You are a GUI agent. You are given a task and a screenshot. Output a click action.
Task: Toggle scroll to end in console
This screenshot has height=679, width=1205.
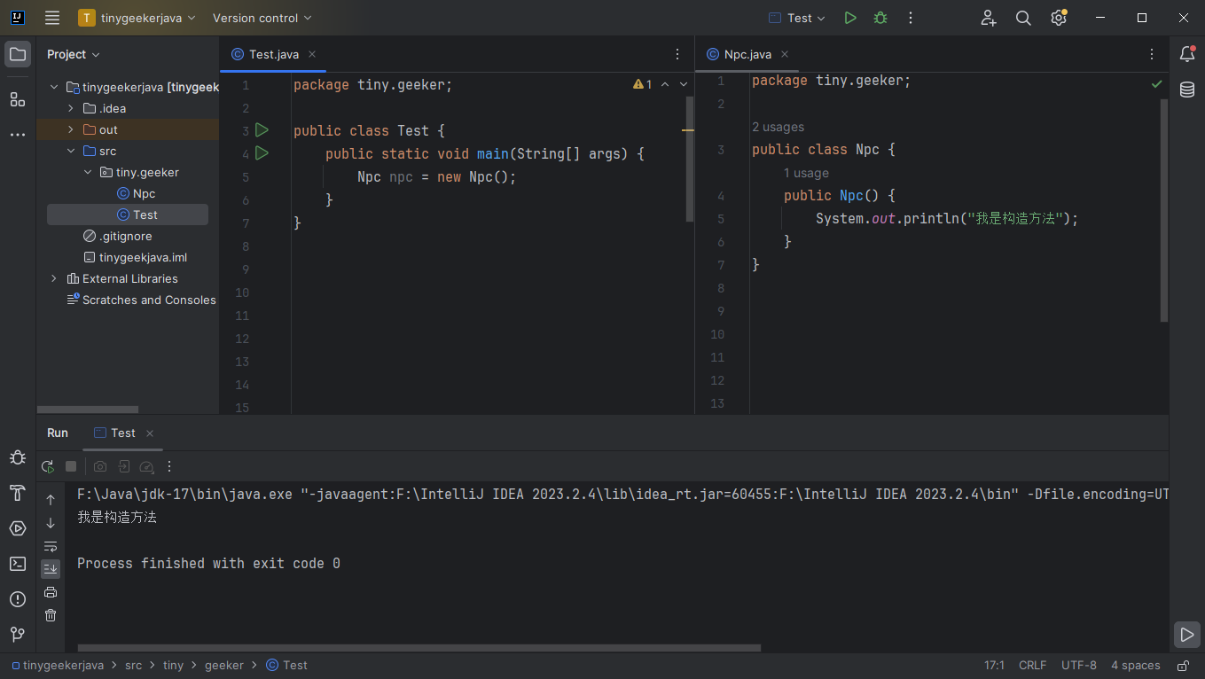51,569
